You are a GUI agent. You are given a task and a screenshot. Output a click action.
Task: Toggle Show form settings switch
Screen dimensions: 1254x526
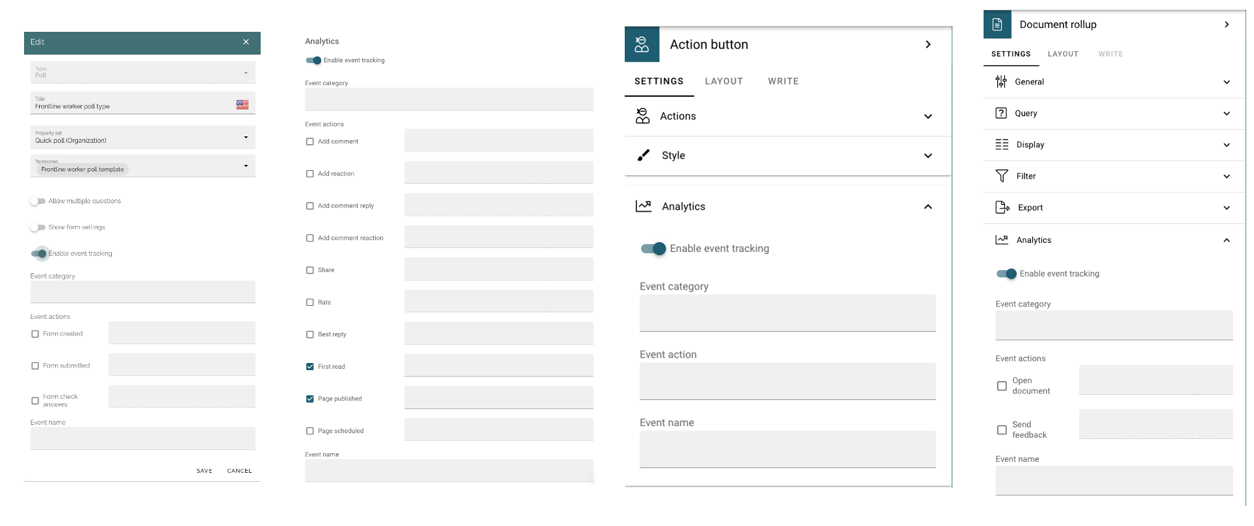[x=38, y=227]
